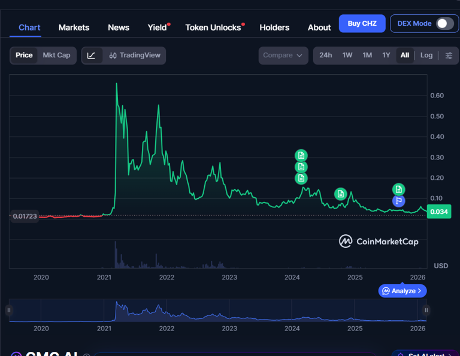
Task: Click blue flag event marker
Action: coord(398,201)
